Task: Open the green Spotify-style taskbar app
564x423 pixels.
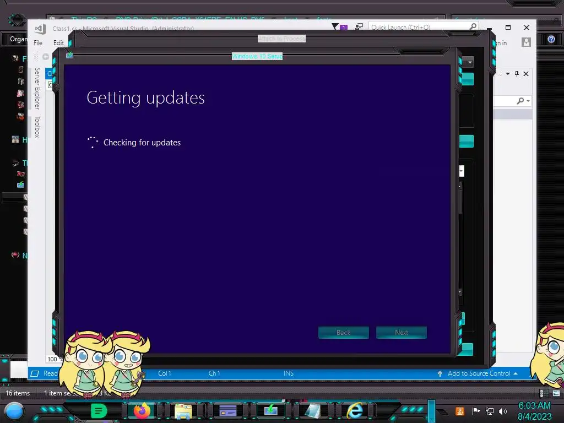Action: (99, 411)
